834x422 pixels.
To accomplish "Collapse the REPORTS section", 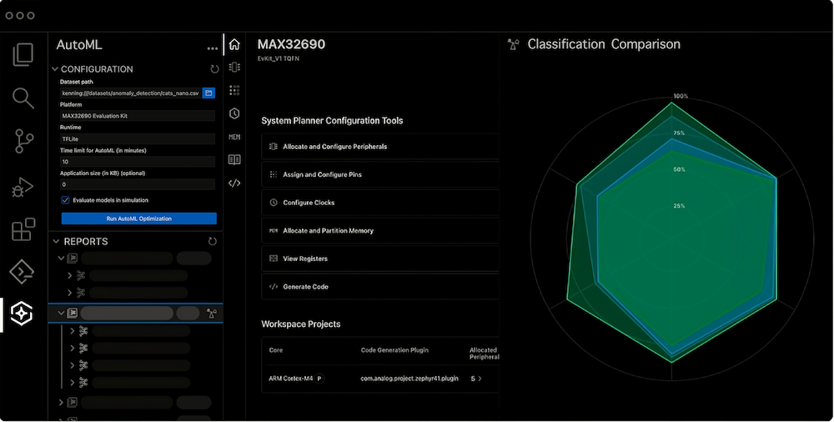I will (x=56, y=241).
